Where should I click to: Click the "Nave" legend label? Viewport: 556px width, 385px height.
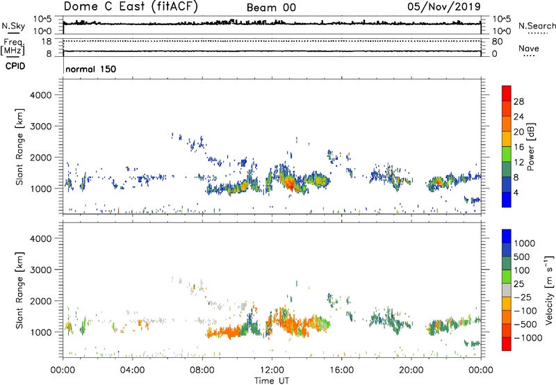tap(529, 49)
